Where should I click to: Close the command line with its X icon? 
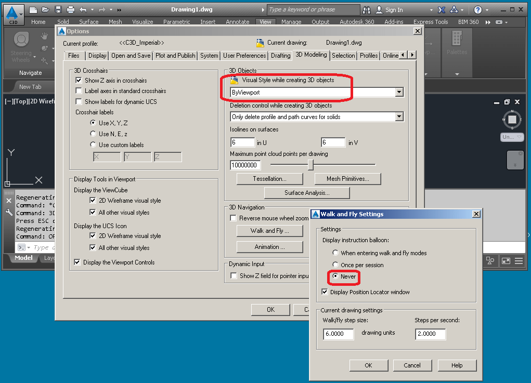click(9, 200)
